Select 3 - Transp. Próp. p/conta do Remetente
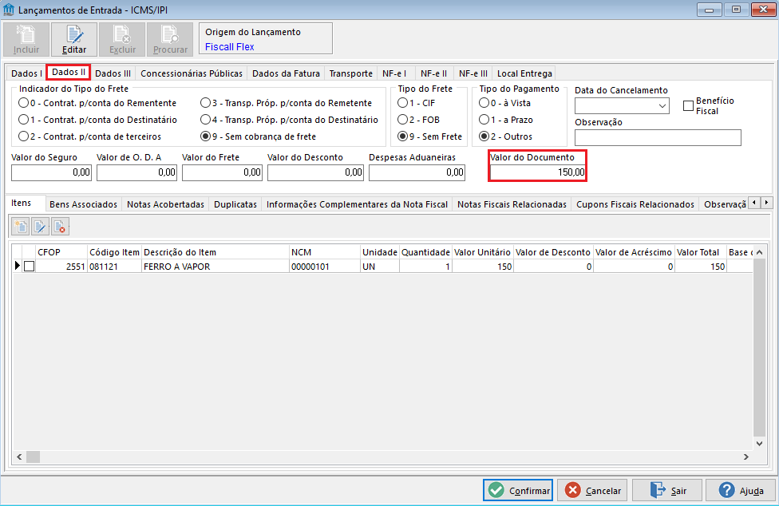 click(x=287, y=103)
